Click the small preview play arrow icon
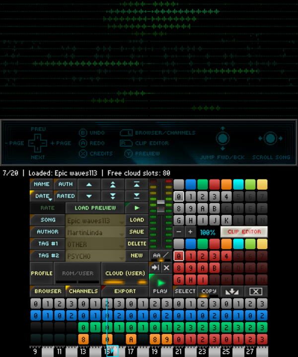Viewport: 298px width, 357px height. pos(137,208)
